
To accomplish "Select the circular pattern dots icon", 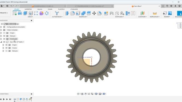I will click(47, 13).
